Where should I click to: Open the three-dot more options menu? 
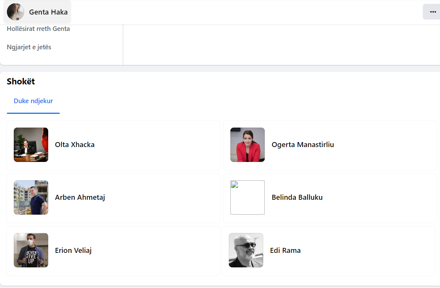pos(433,12)
